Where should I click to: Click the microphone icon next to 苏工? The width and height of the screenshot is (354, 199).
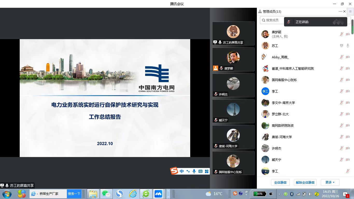point(348,46)
